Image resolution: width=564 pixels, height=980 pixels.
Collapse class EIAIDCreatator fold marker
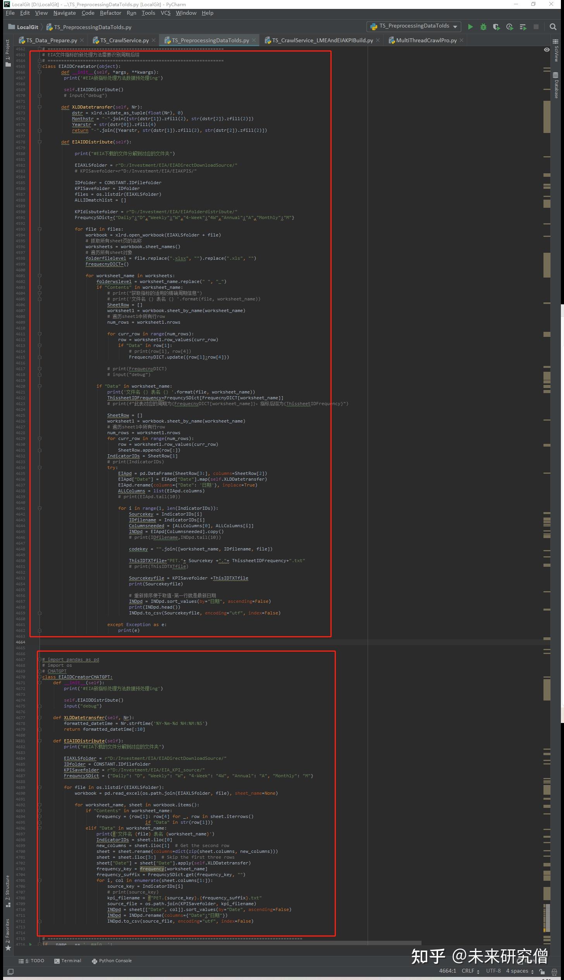(x=40, y=66)
